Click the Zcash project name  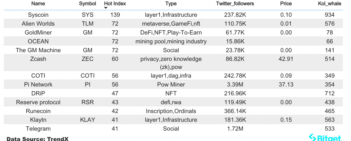[x=38, y=59]
